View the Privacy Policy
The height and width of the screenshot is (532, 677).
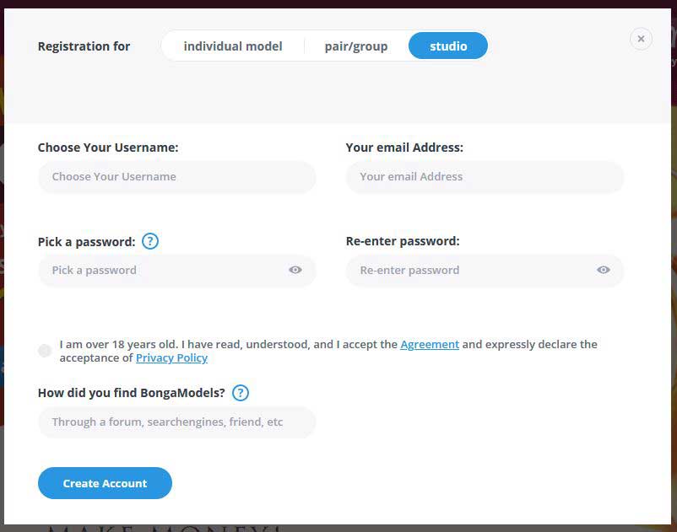click(171, 357)
